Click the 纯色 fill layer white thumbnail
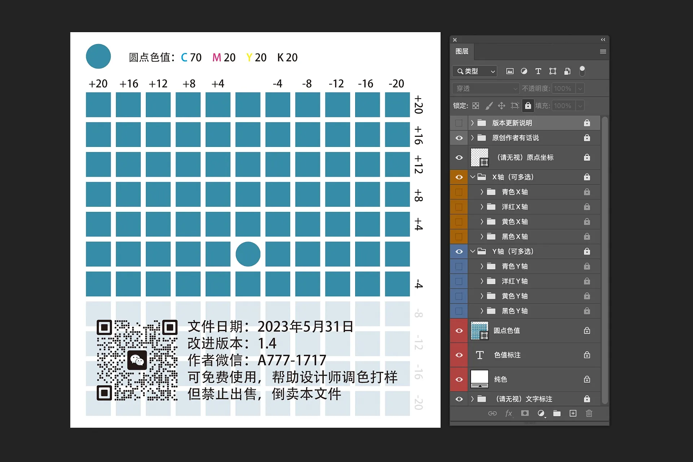The image size is (693, 462). [x=480, y=379]
